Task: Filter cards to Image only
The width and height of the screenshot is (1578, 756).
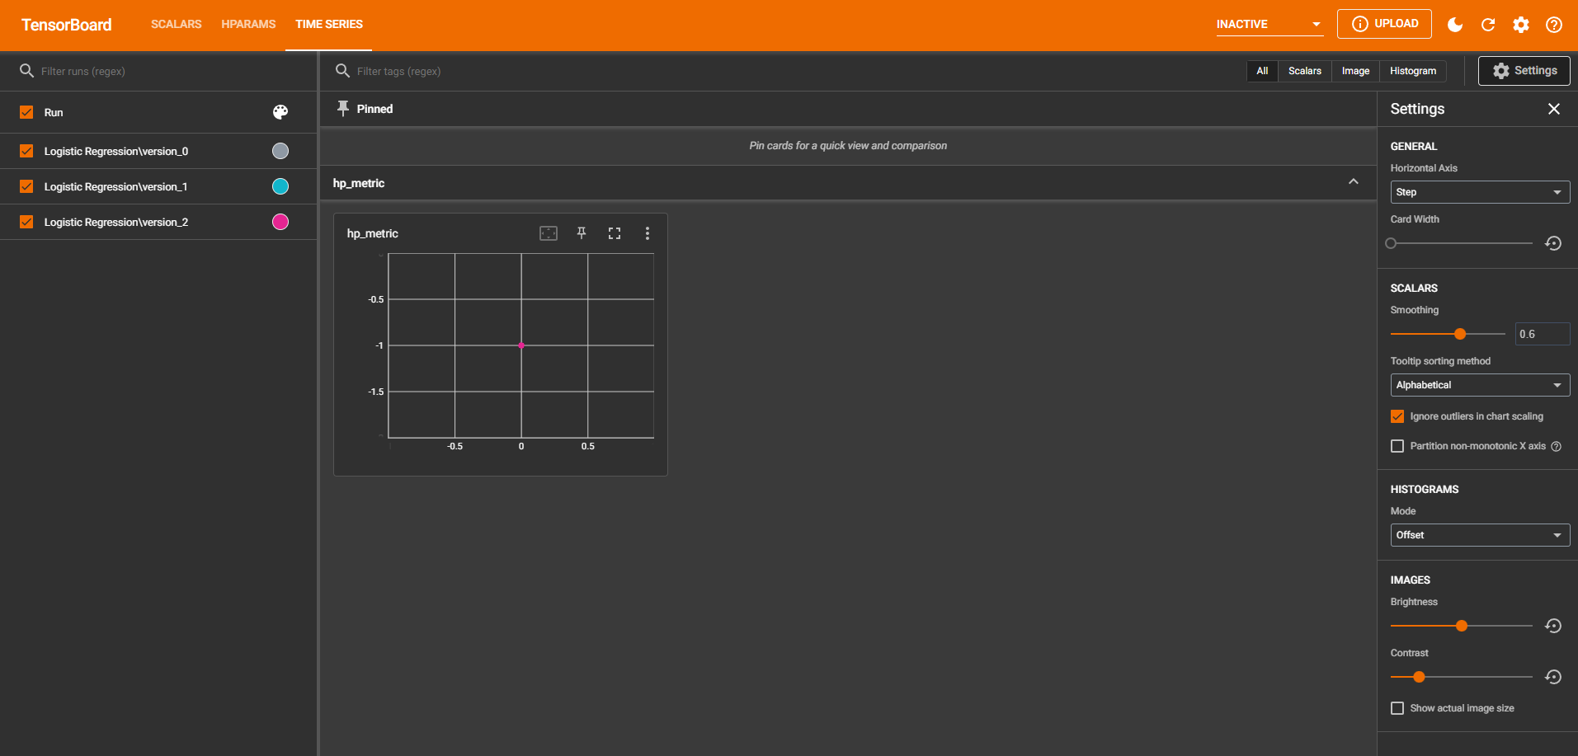Action: pyautogui.click(x=1355, y=71)
